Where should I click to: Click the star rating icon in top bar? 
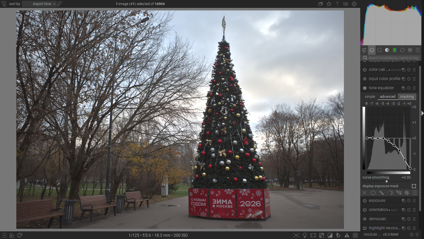coord(329,4)
